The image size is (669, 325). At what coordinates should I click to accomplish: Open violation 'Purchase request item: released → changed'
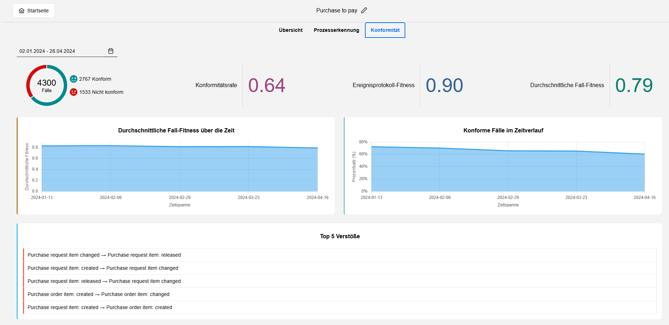coord(104,281)
